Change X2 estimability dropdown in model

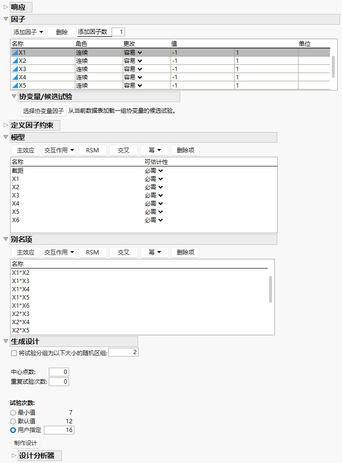tap(154, 187)
